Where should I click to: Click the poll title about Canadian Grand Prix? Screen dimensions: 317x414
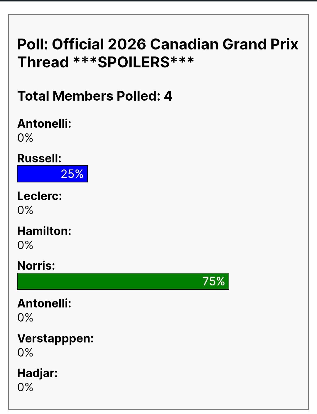click(x=158, y=53)
